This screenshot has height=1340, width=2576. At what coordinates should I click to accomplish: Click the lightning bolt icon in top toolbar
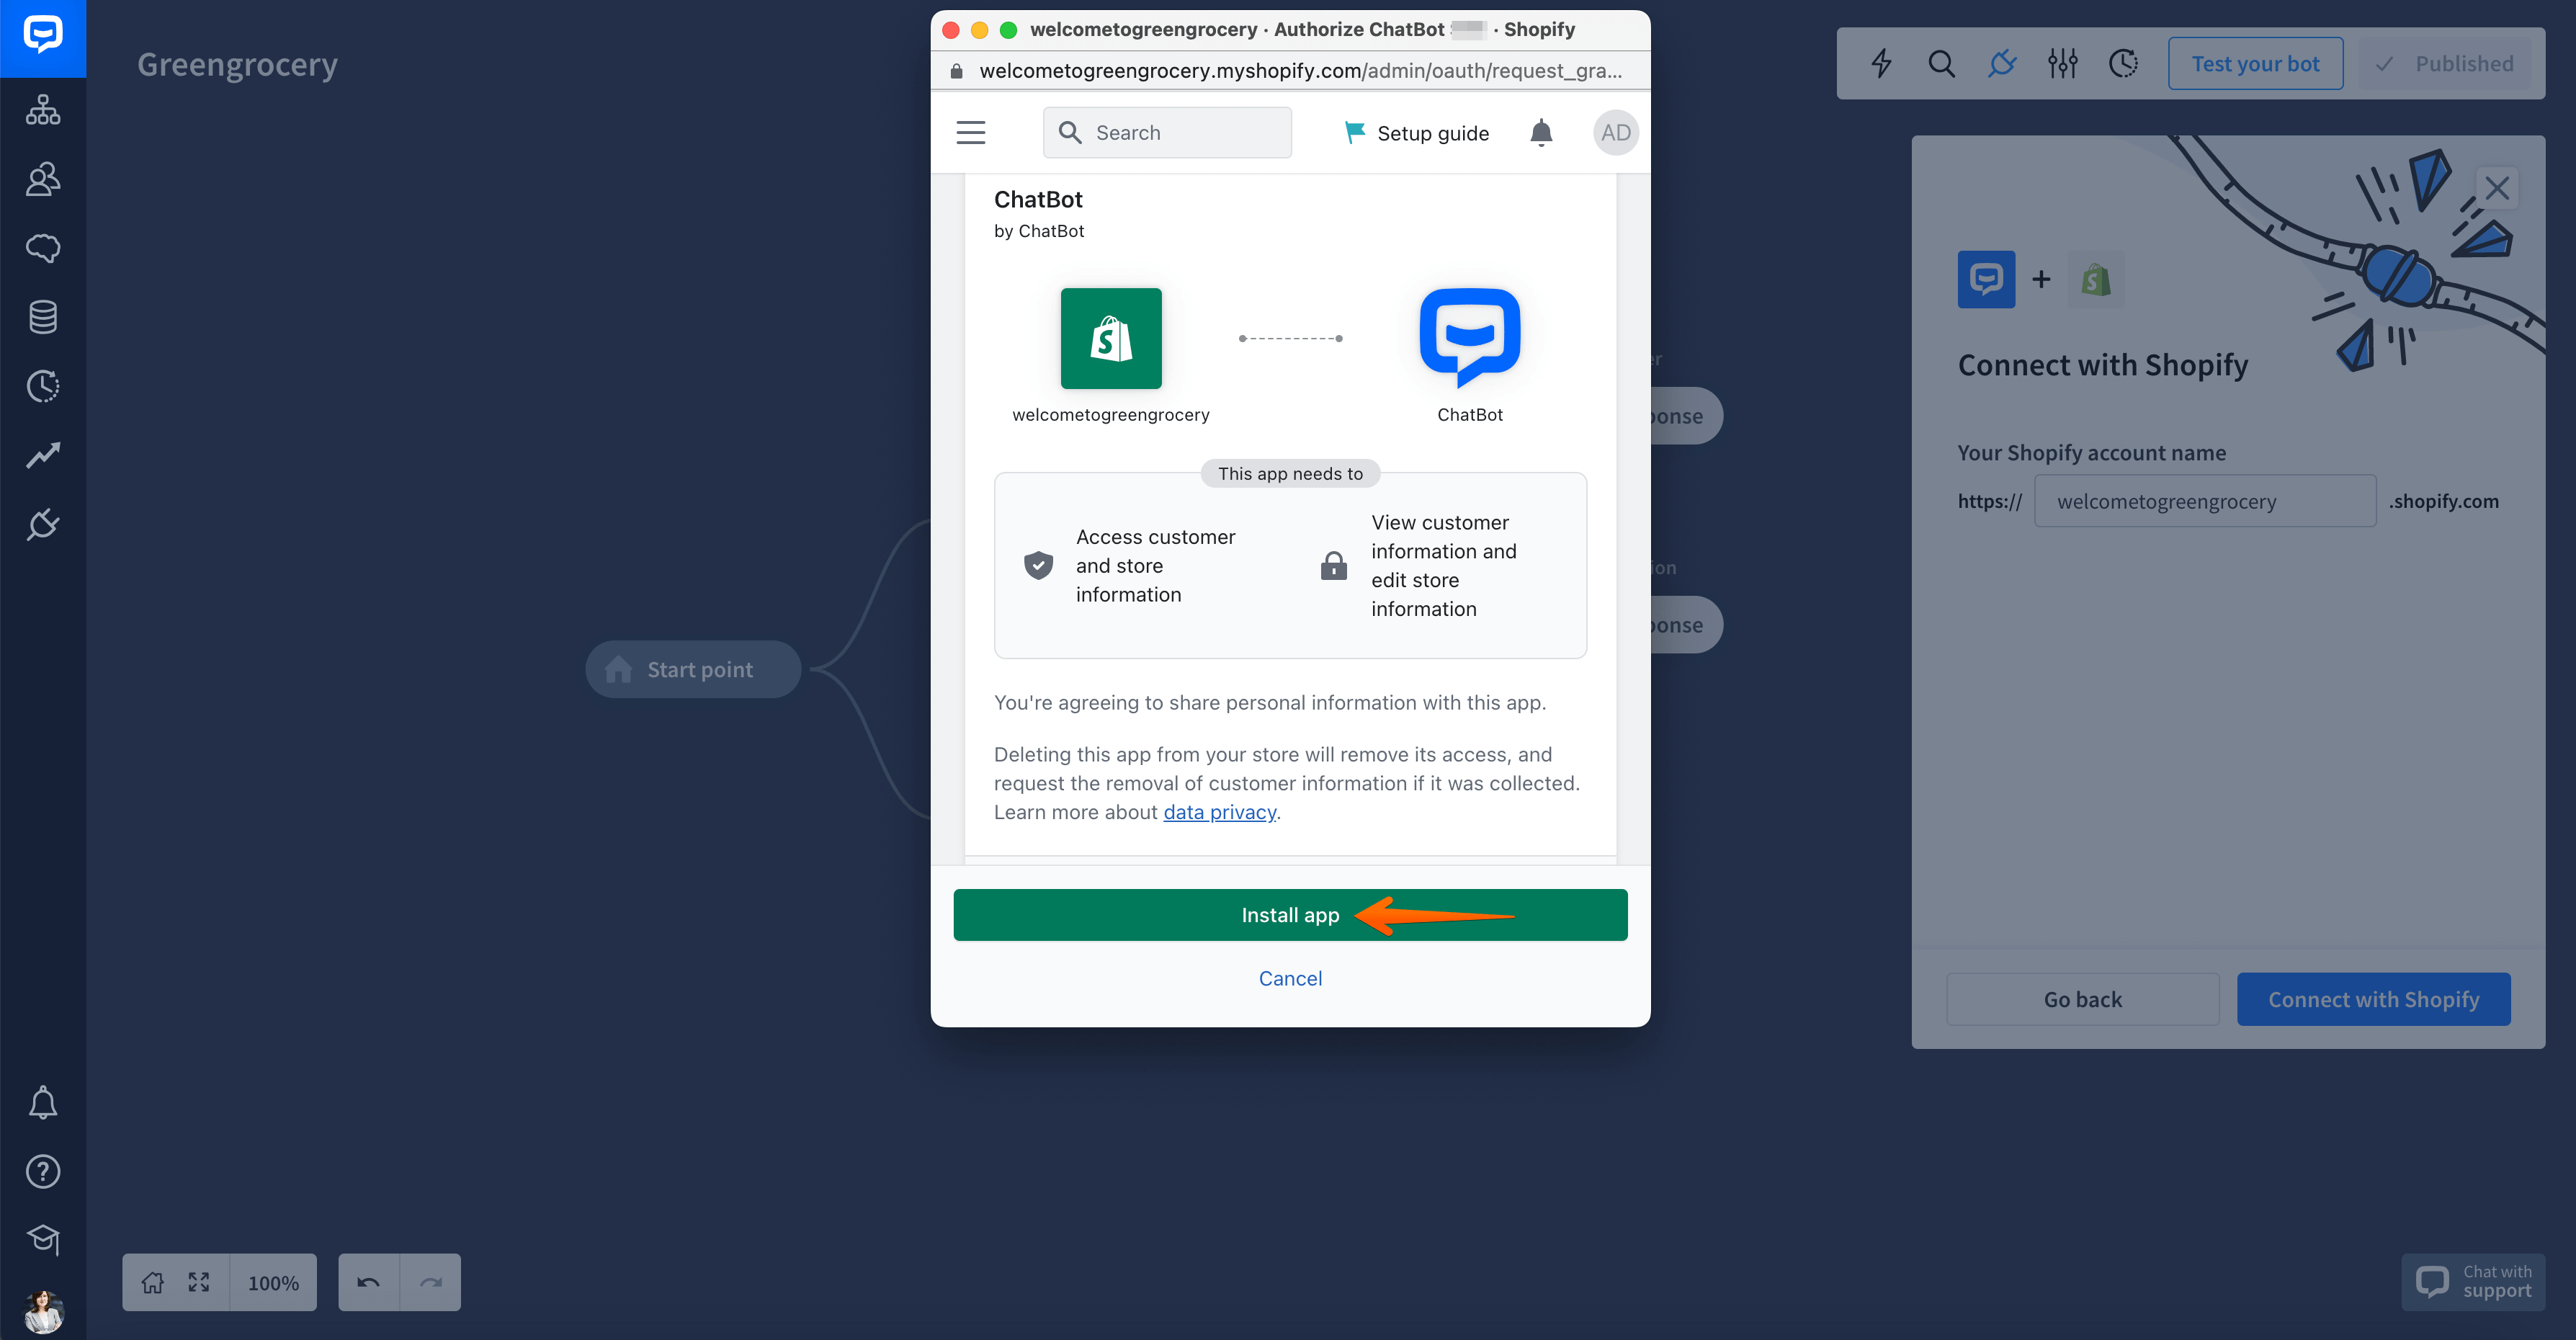pyautogui.click(x=1881, y=64)
